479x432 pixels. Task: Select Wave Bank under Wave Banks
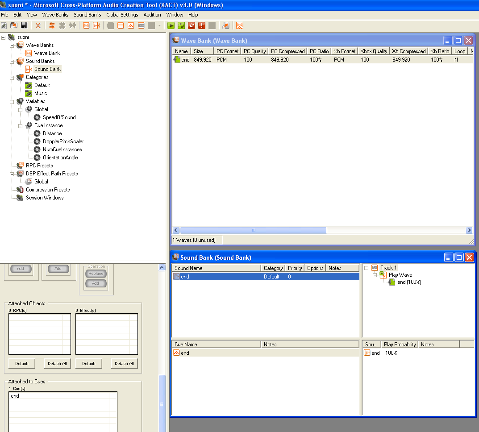click(x=47, y=53)
